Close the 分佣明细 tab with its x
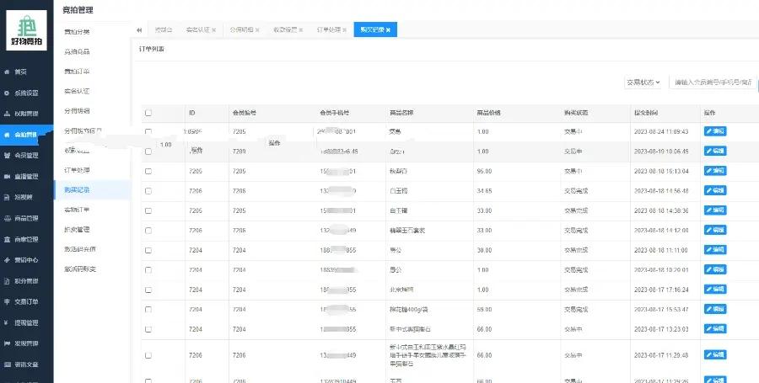759x383 pixels. [x=257, y=30]
